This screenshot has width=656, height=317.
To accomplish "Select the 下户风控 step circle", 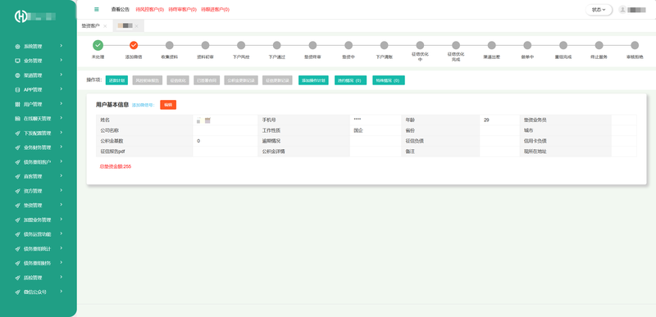I will point(241,45).
